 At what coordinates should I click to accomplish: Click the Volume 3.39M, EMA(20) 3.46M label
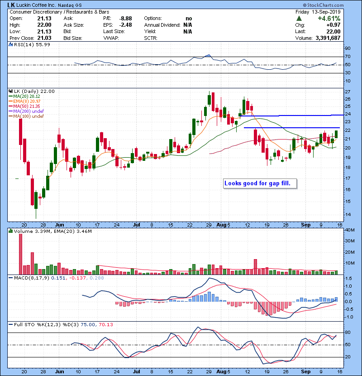coord(52,231)
